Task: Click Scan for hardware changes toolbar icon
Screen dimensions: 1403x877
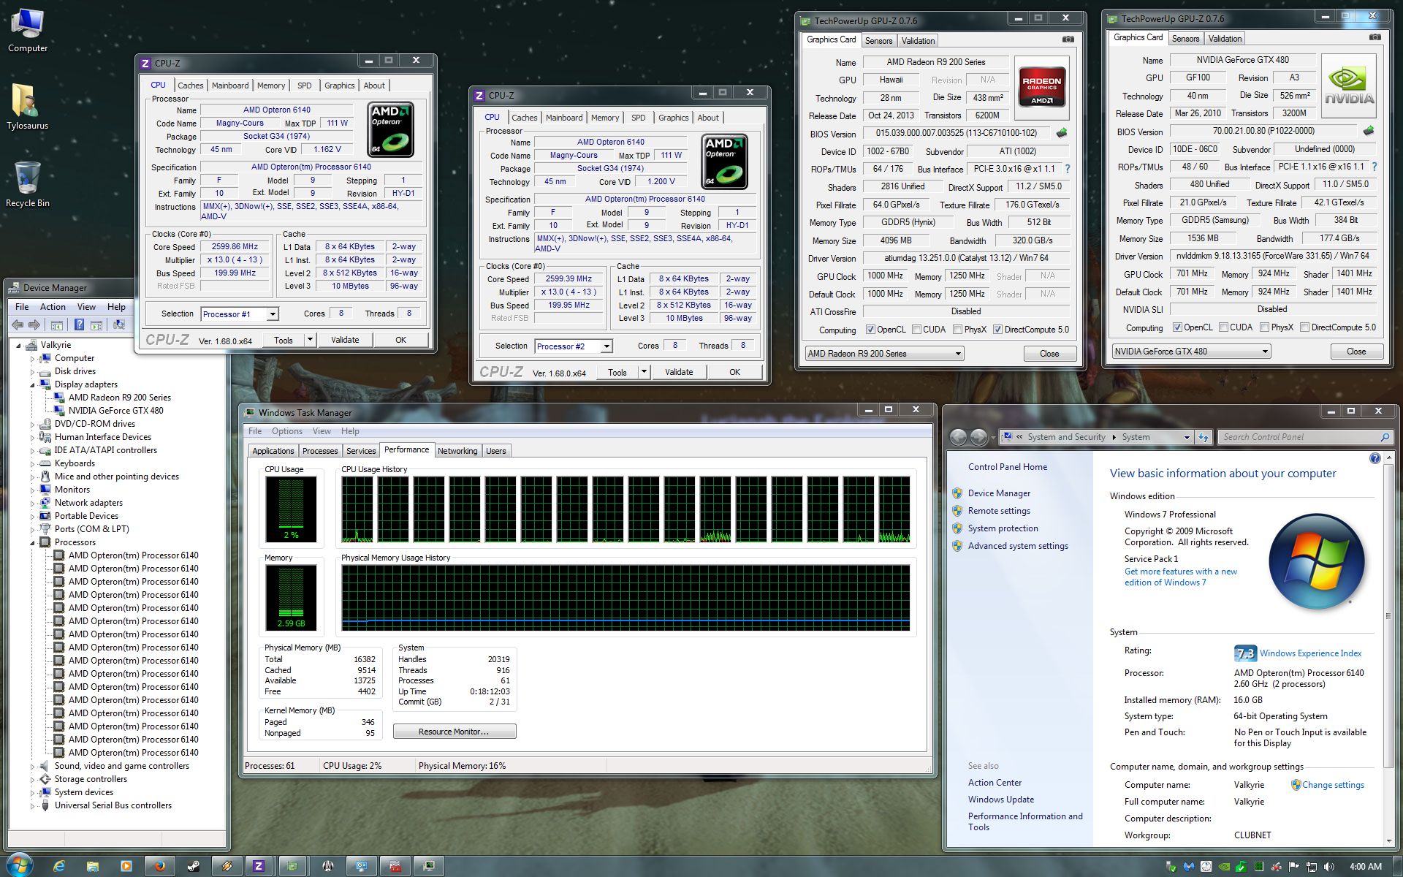Action: pyautogui.click(x=119, y=324)
